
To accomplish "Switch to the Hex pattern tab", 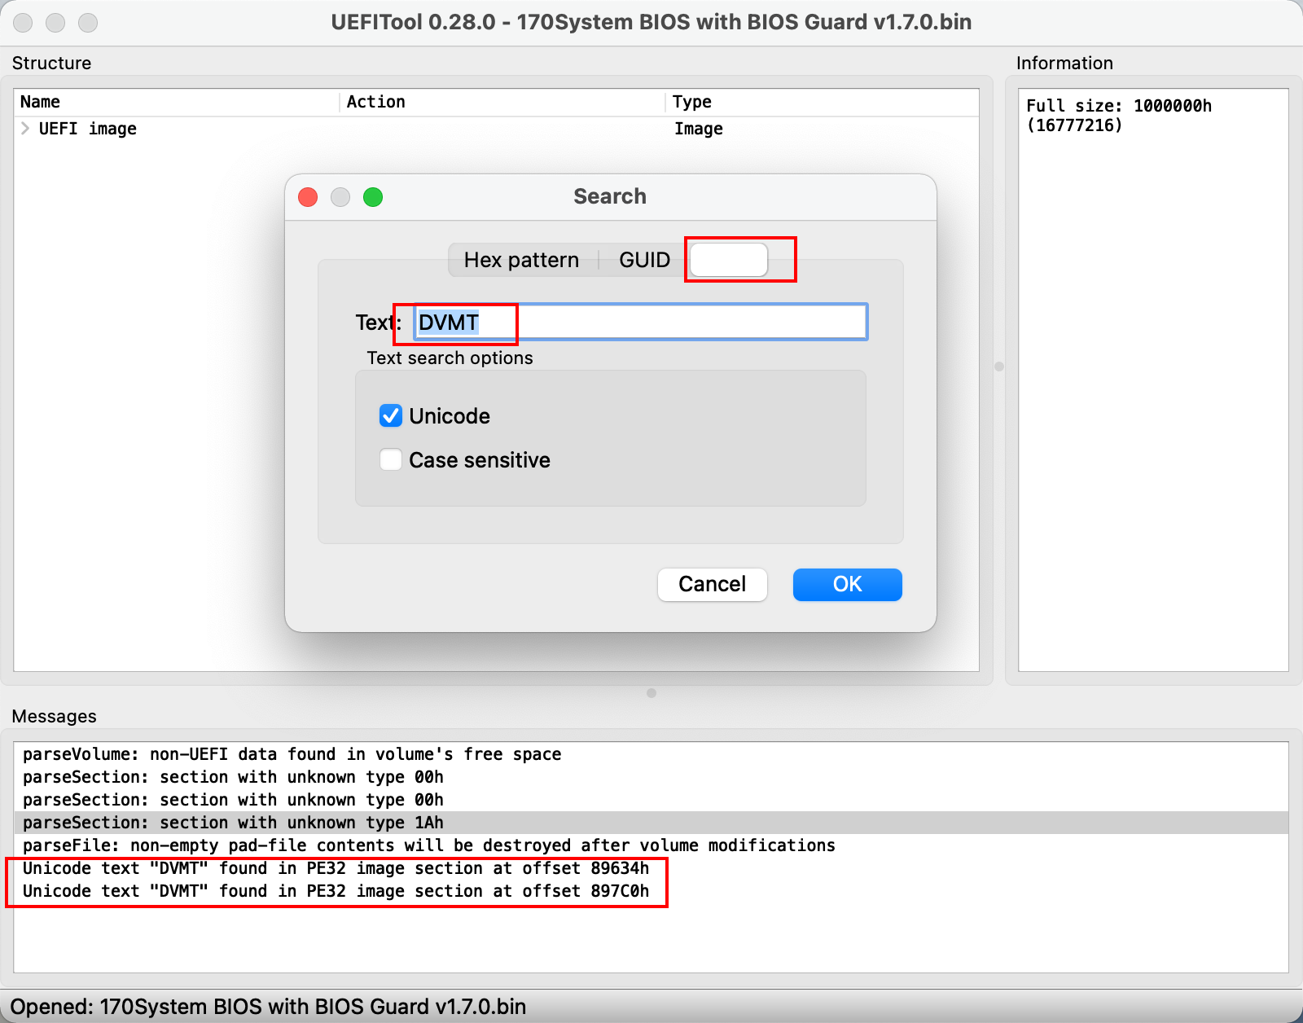I will pos(521,260).
